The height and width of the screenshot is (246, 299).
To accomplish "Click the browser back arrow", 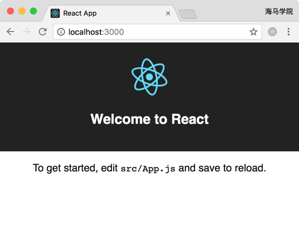I will point(10,32).
